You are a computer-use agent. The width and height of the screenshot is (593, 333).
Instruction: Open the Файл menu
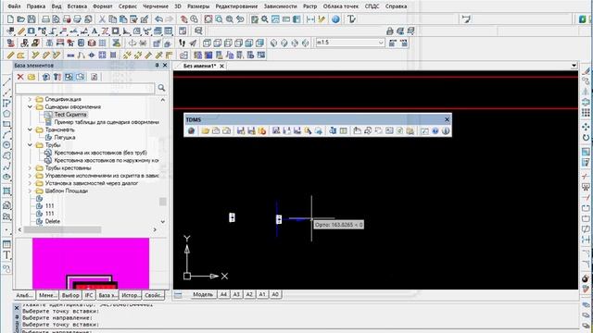[14, 6]
